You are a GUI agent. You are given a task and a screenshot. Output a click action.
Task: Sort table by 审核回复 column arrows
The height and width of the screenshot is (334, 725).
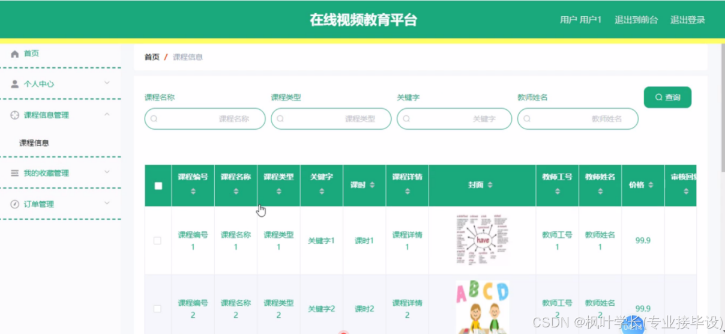click(686, 192)
